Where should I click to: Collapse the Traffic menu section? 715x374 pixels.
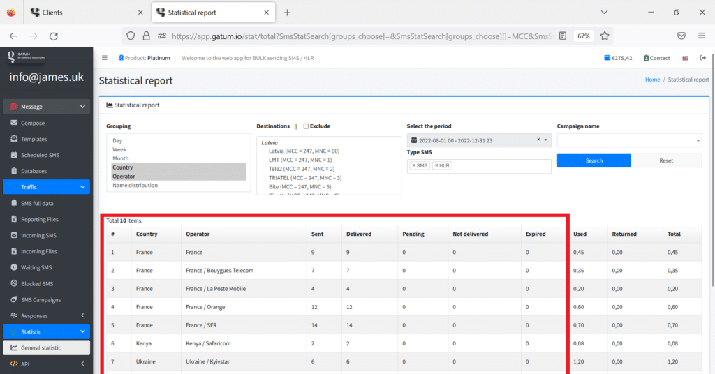click(47, 187)
